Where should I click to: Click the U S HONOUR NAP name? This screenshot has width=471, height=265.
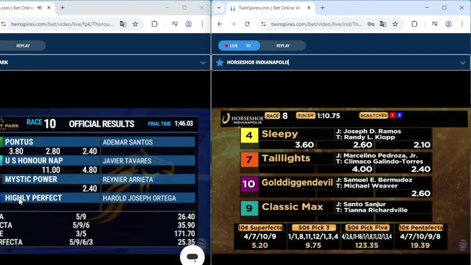tap(34, 161)
